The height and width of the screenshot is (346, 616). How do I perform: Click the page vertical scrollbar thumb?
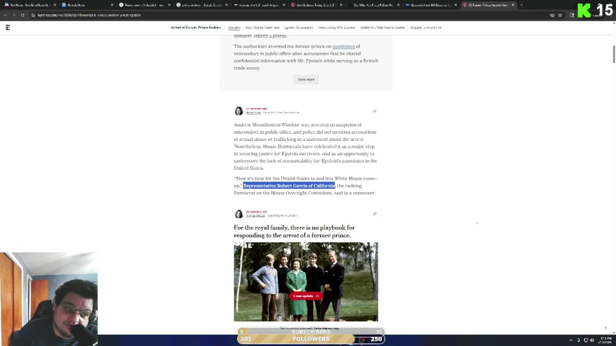[x=614, y=54]
